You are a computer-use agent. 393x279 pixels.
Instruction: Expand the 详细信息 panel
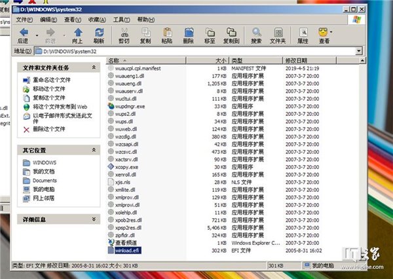[x=94, y=219]
